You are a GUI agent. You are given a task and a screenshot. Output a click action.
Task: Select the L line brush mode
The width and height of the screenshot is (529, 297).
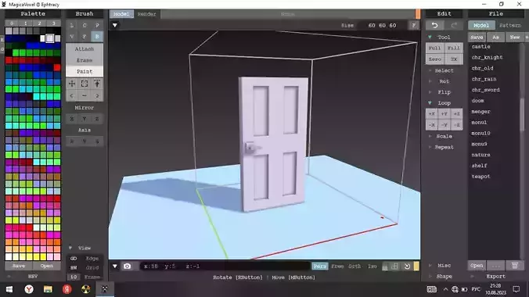(x=71, y=25)
